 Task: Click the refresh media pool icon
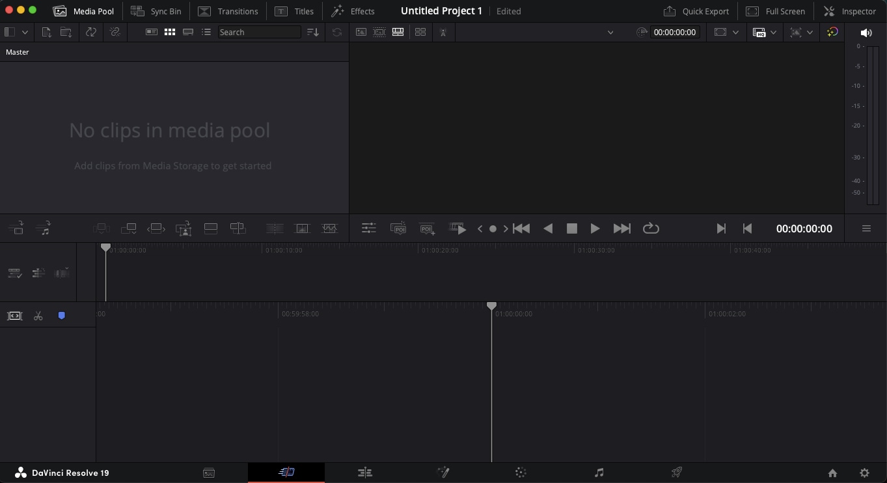[336, 32]
